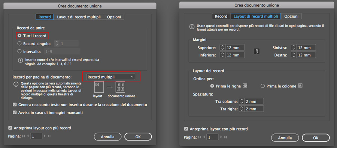Click the Superiore margin stepper arrows
The image size is (337, 148).
222,47
